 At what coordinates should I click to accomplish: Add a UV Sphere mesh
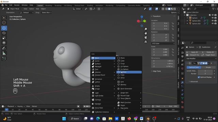(129, 66)
